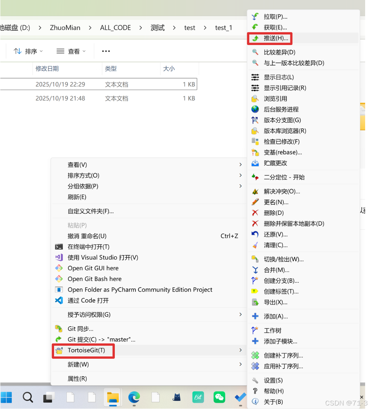Screen dimensions: 369x409
Task: Click the Pull (拉取) arrow icon
Action: pyautogui.click(x=255, y=17)
